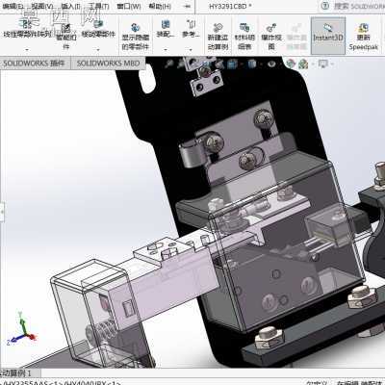Expand the Reference Geometry dropdown arrow
Viewport: 385px width, 385px height.
(x=191, y=49)
